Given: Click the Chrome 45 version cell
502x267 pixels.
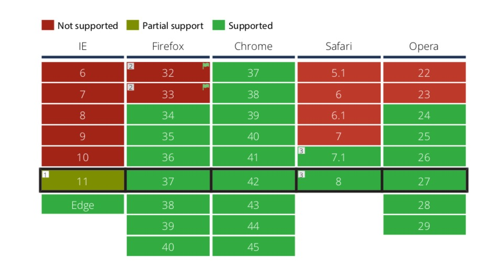Looking at the screenshot, I should click(x=253, y=247).
